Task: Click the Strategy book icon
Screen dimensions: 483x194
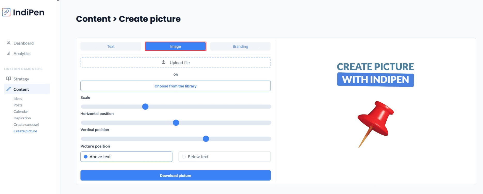Action: pyautogui.click(x=9, y=79)
